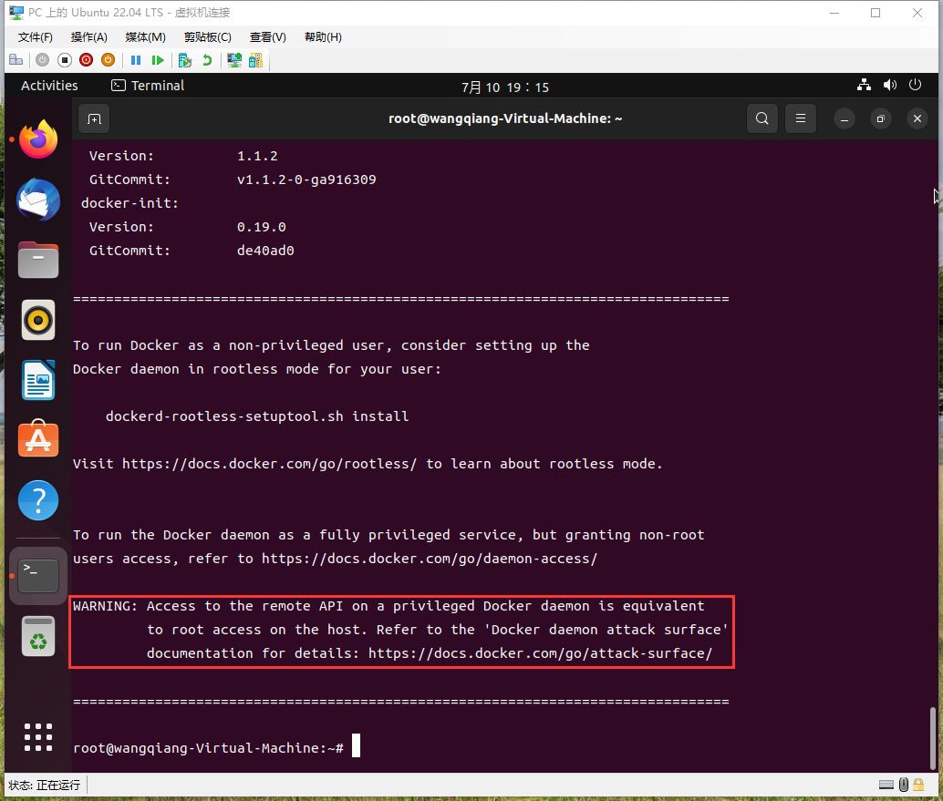Click the green Reset/resume play icon

pos(158,60)
